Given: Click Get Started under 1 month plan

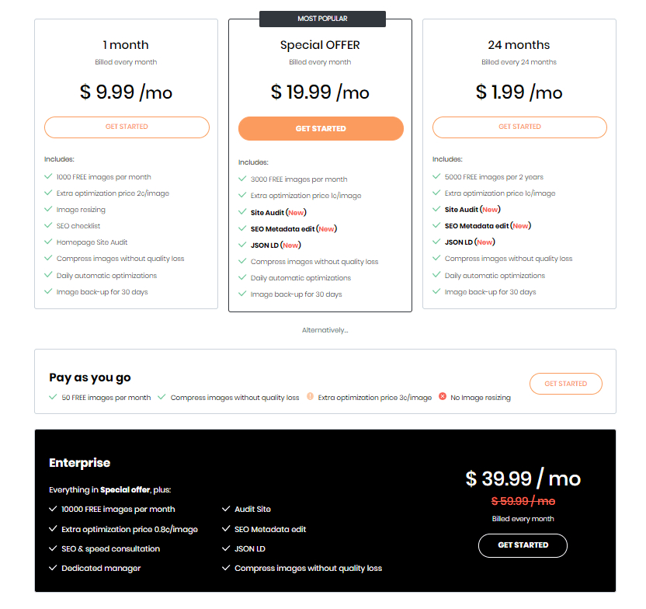Looking at the screenshot, I should pos(127,127).
